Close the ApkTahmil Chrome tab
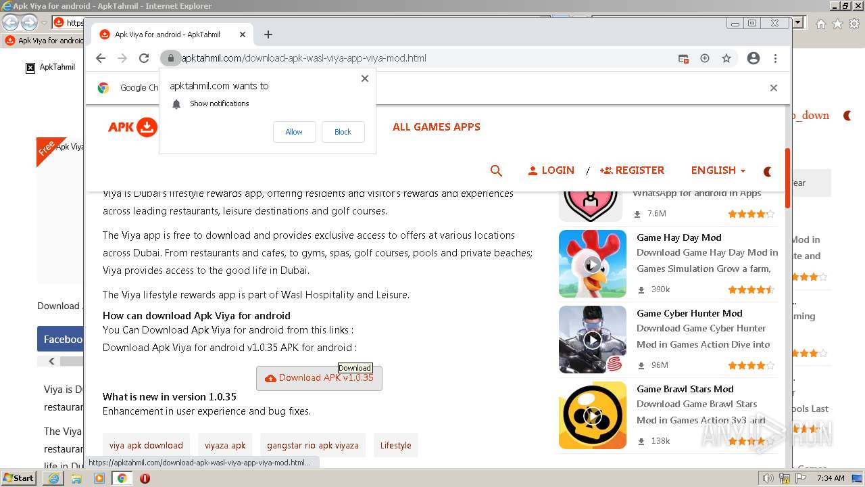This screenshot has width=865, height=487. click(243, 34)
